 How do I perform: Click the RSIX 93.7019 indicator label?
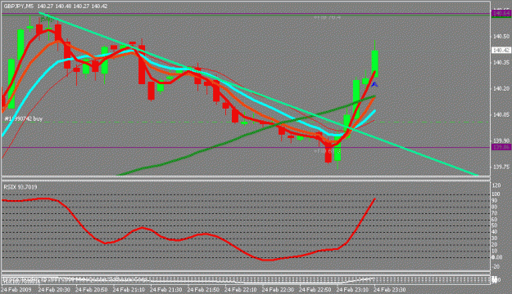click(20, 187)
